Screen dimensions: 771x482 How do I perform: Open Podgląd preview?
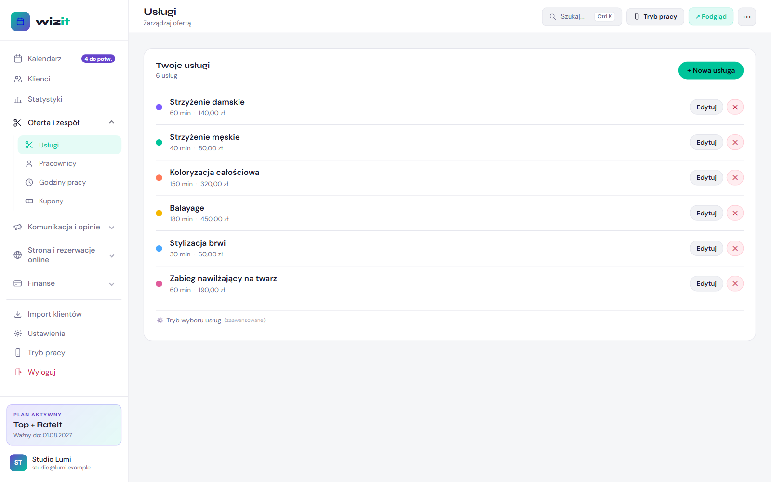[711, 16]
